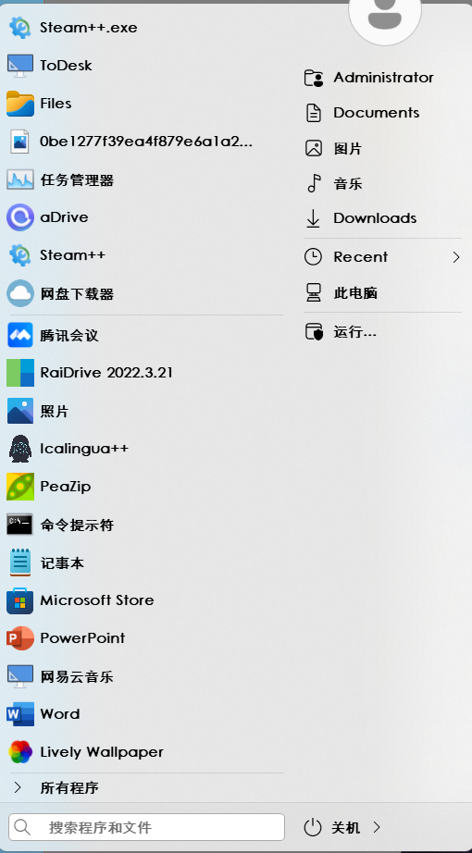This screenshot has width=472, height=853.
Task: Click the 搜索程序和文件 search box
Action: (x=146, y=827)
